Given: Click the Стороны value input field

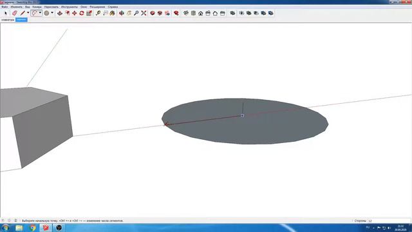Looking at the screenshot, I should click(x=389, y=220).
